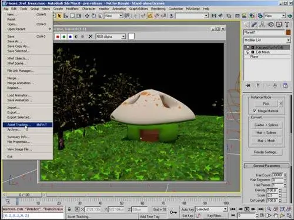The image size is (294, 220).
Task: Click the Align tool icon
Action: [x=220, y=16]
